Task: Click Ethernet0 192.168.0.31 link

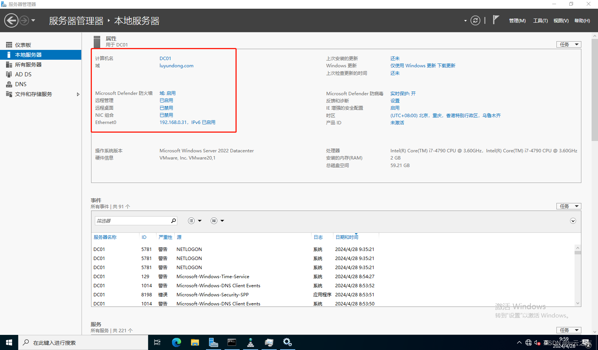Action: tap(187, 122)
